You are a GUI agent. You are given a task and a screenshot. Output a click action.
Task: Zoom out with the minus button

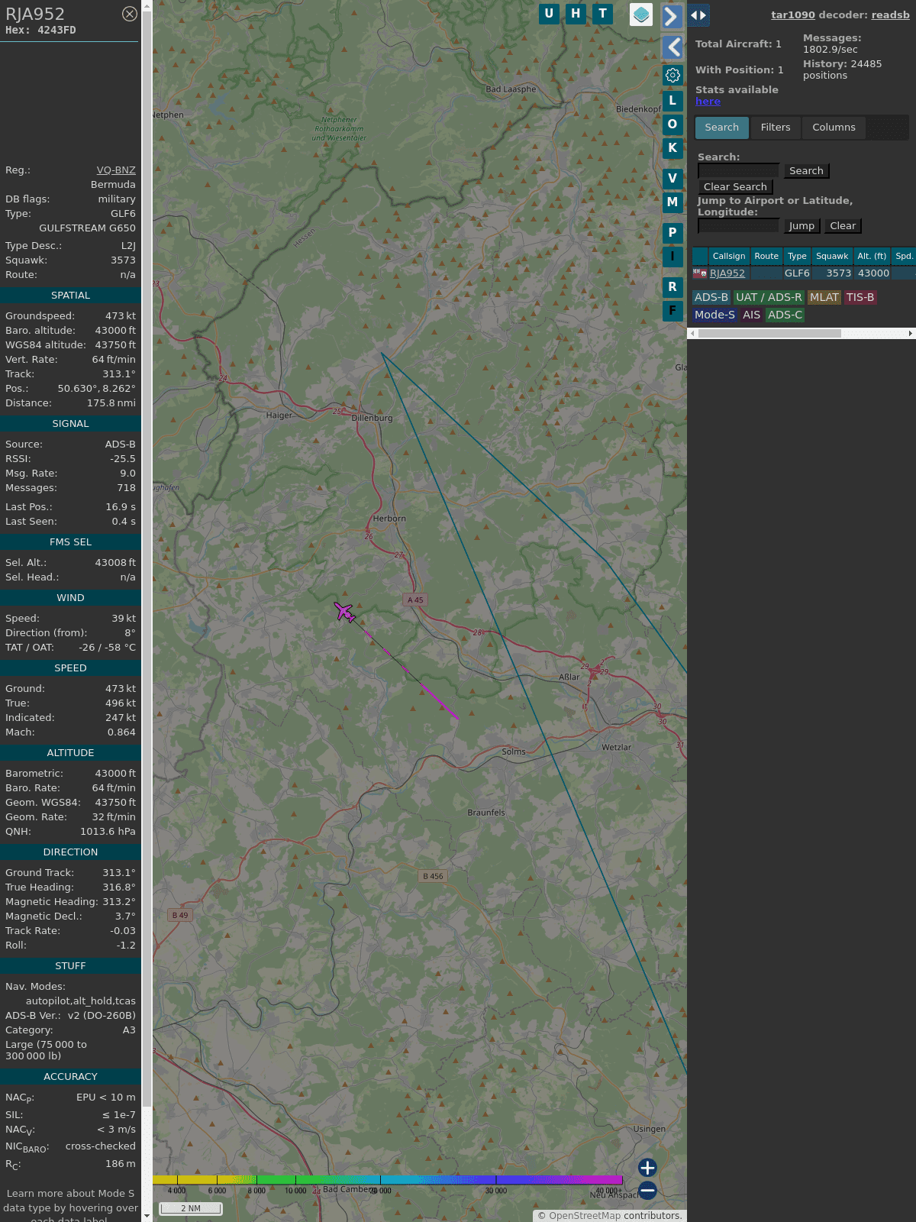tap(647, 1190)
